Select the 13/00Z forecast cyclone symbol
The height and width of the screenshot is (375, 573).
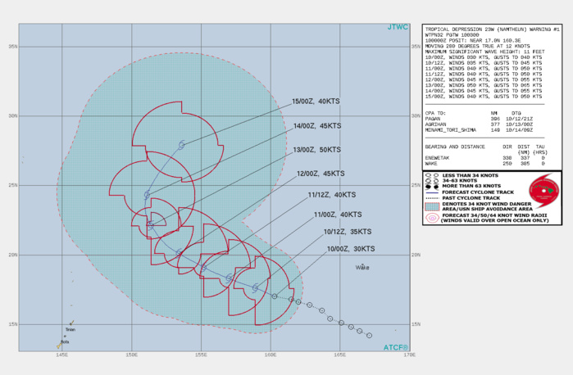151,224
